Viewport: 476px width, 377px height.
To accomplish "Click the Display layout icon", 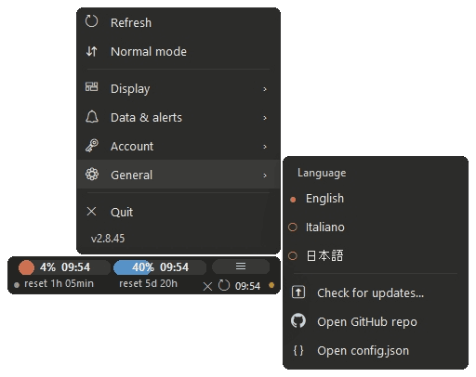I will (x=92, y=87).
